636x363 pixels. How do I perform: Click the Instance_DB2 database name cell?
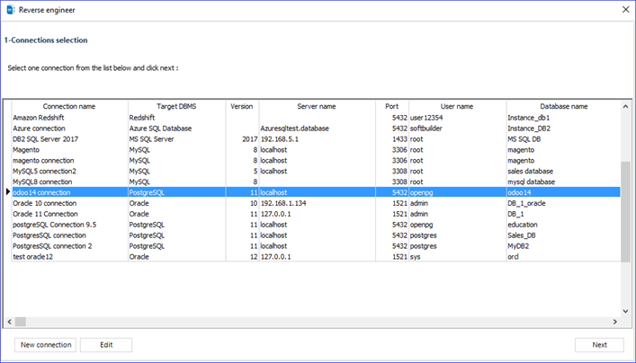pos(563,128)
